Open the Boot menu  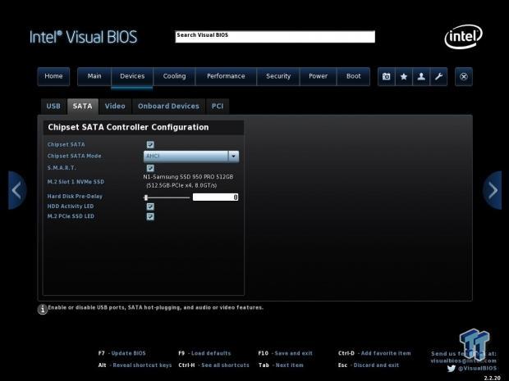[x=354, y=76]
